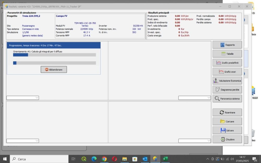Open QGIS from the taskbar
Screen dimensions: 261x163
pyautogui.click(x=84, y=159)
